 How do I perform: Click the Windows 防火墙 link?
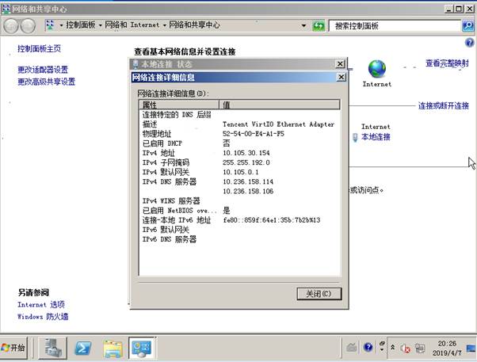click(x=43, y=317)
